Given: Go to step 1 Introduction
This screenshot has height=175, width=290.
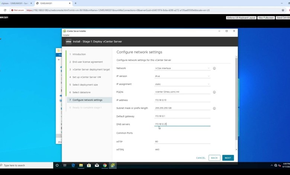Looking at the screenshot, I should pyautogui.click(x=79, y=54).
